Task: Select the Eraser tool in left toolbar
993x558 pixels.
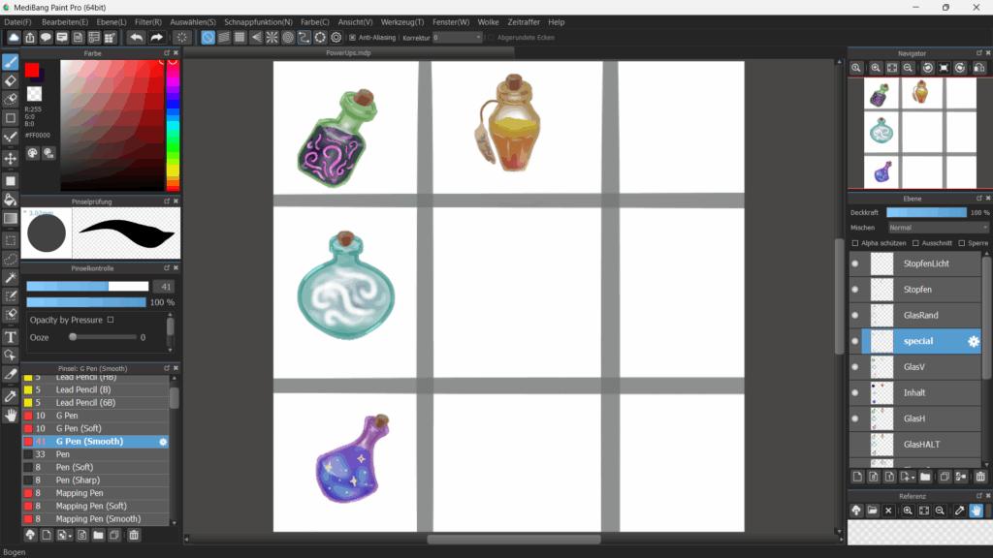Action: click(x=11, y=80)
